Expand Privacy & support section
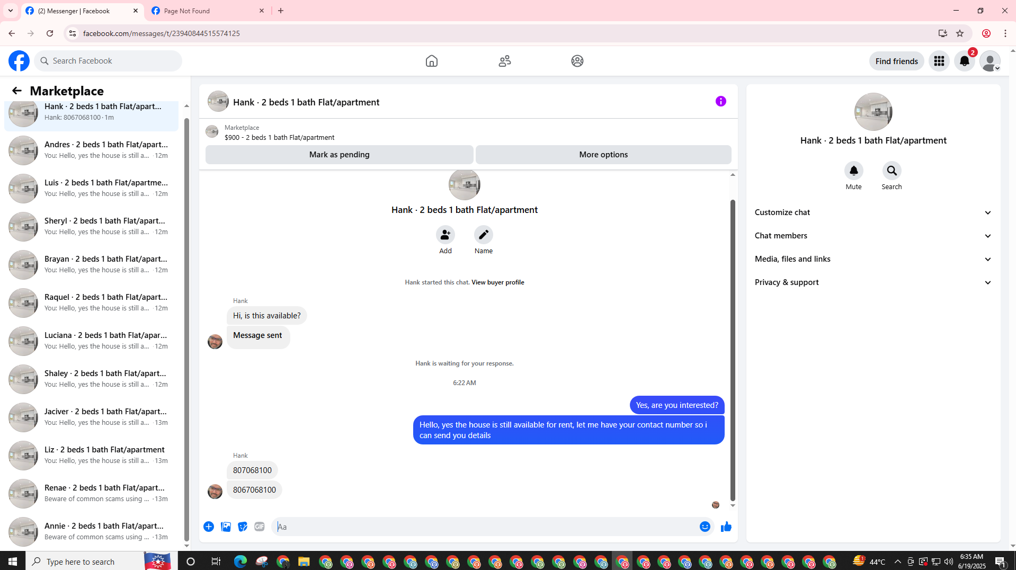Image resolution: width=1016 pixels, height=570 pixels. pos(873,282)
